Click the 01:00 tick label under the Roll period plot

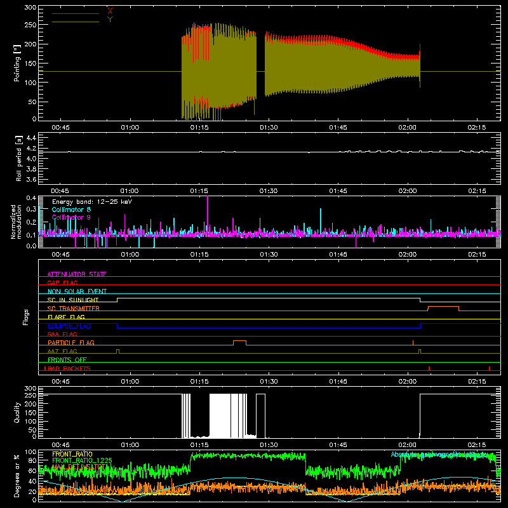click(130, 191)
